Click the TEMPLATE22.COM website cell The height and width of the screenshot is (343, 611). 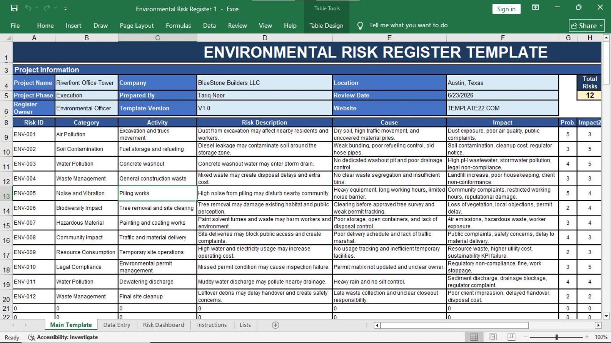502,108
